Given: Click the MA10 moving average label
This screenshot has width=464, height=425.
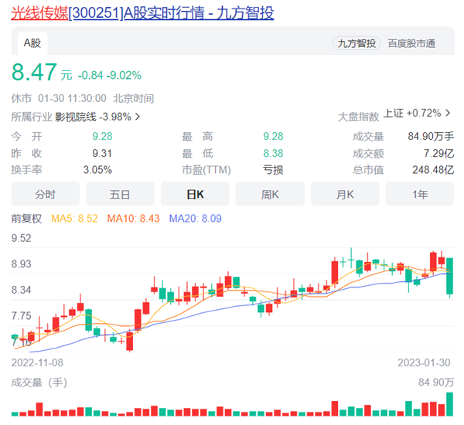Looking at the screenshot, I should pyautogui.click(x=134, y=219).
